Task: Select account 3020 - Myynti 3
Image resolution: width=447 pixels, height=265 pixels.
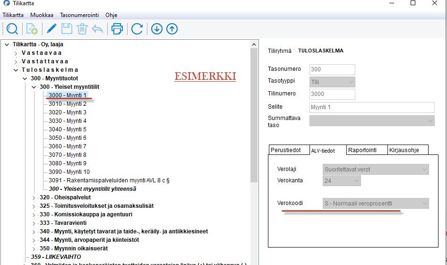Action: click(67, 112)
